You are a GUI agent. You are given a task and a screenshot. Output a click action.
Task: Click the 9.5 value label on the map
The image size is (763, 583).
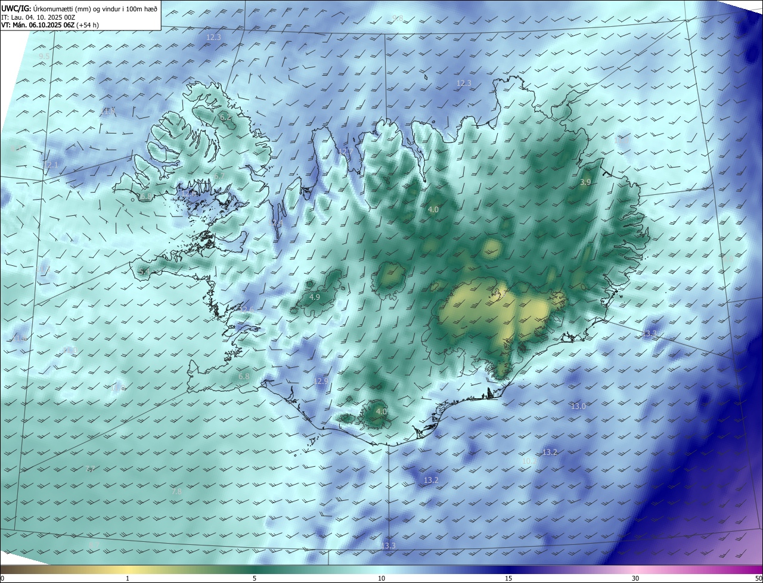click(44, 57)
